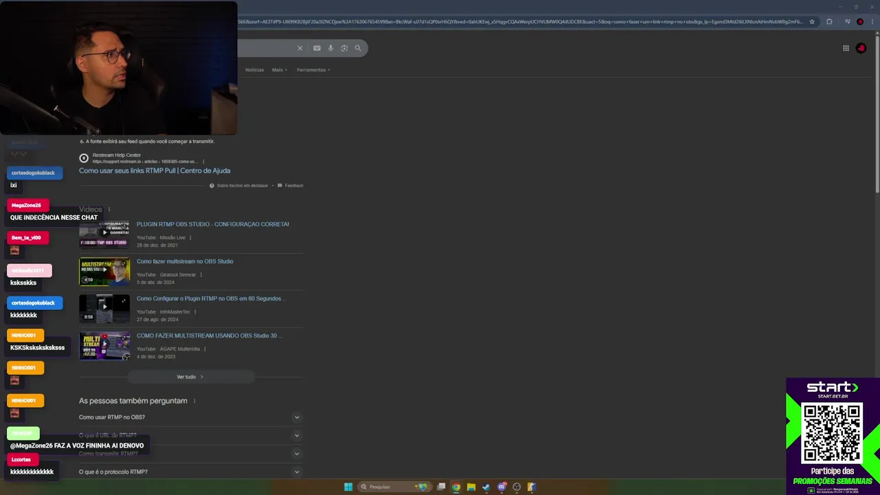The width and height of the screenshot is (880, 495).
Task: Play the 60 Segundos plugin video thumbnail
Action: [104, 308]
